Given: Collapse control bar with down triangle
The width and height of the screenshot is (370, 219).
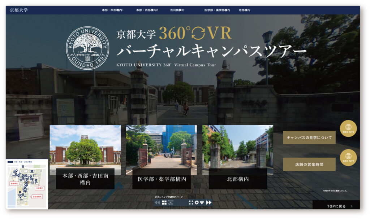Looking at the screenshot, I should click(202, 202).
